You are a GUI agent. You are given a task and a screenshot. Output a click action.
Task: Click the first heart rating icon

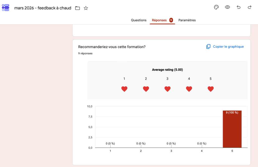pyautogui.click(x=124, y=89)
